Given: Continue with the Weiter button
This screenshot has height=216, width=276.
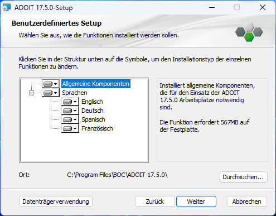Looking at the screenshot, I should click(196, 201).
